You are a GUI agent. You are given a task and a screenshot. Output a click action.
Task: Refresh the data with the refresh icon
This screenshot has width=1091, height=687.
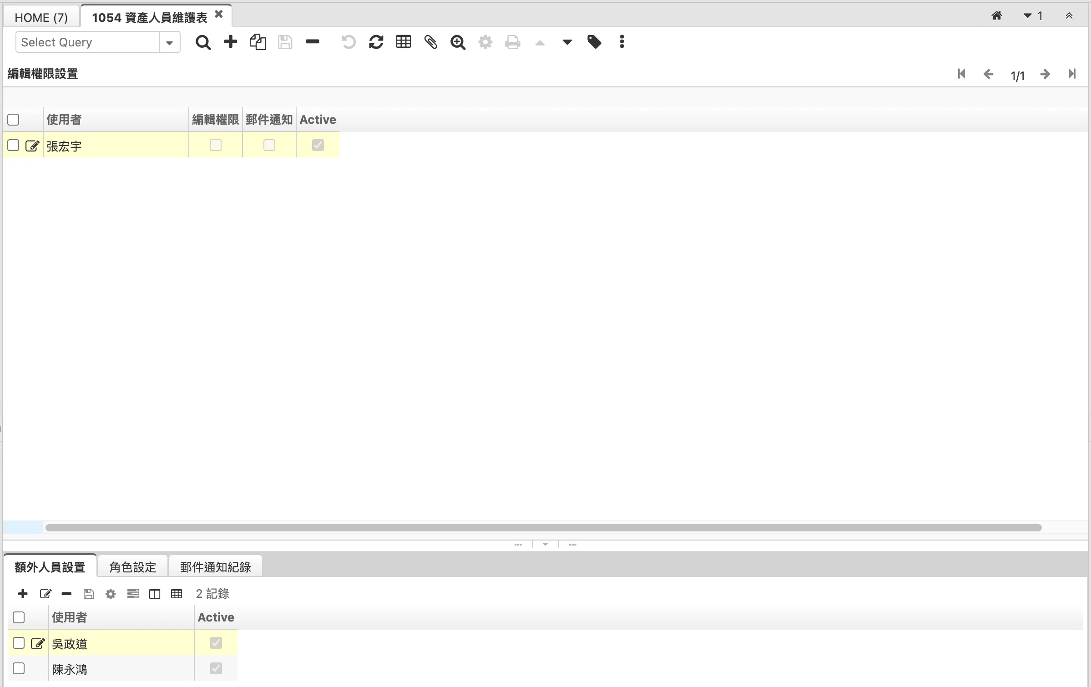pos(376,42)
